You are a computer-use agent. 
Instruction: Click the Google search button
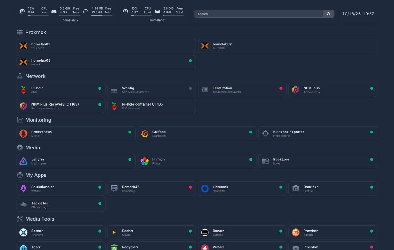click(x=329, y=14)
